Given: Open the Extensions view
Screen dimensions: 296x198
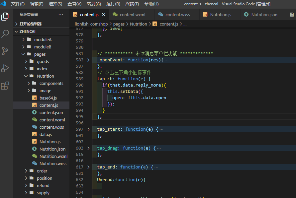Looking at the screenshot, I should (5, 86).
